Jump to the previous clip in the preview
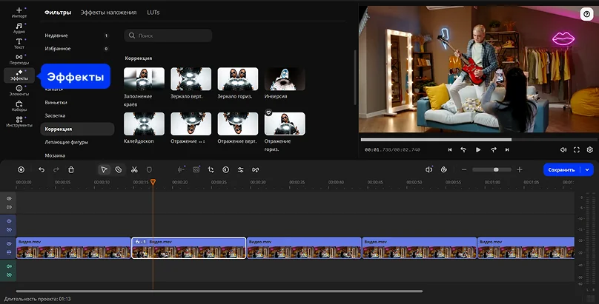 point(450,149)
